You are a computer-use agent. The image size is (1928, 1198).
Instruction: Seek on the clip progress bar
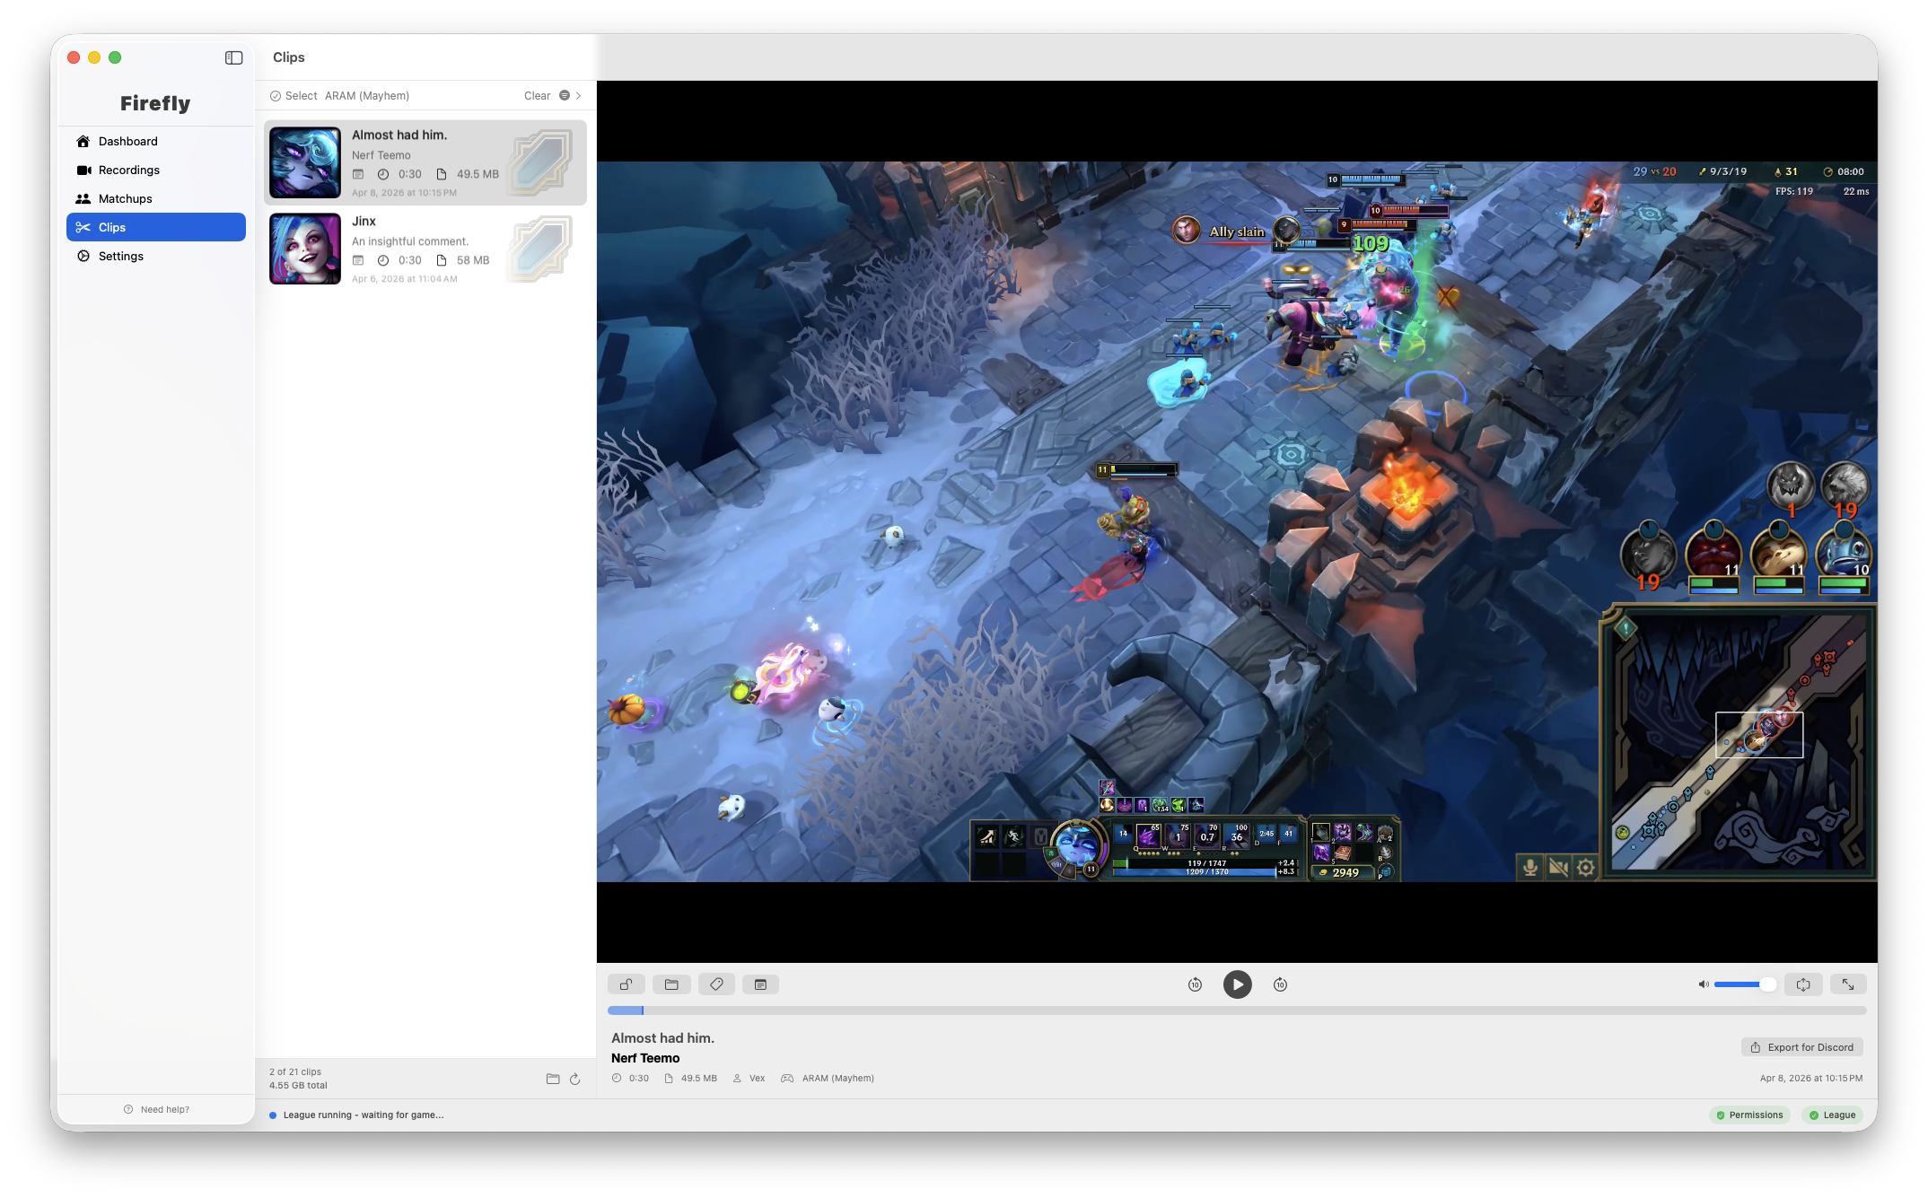pyautogui.click(x=1237, y=1010)
